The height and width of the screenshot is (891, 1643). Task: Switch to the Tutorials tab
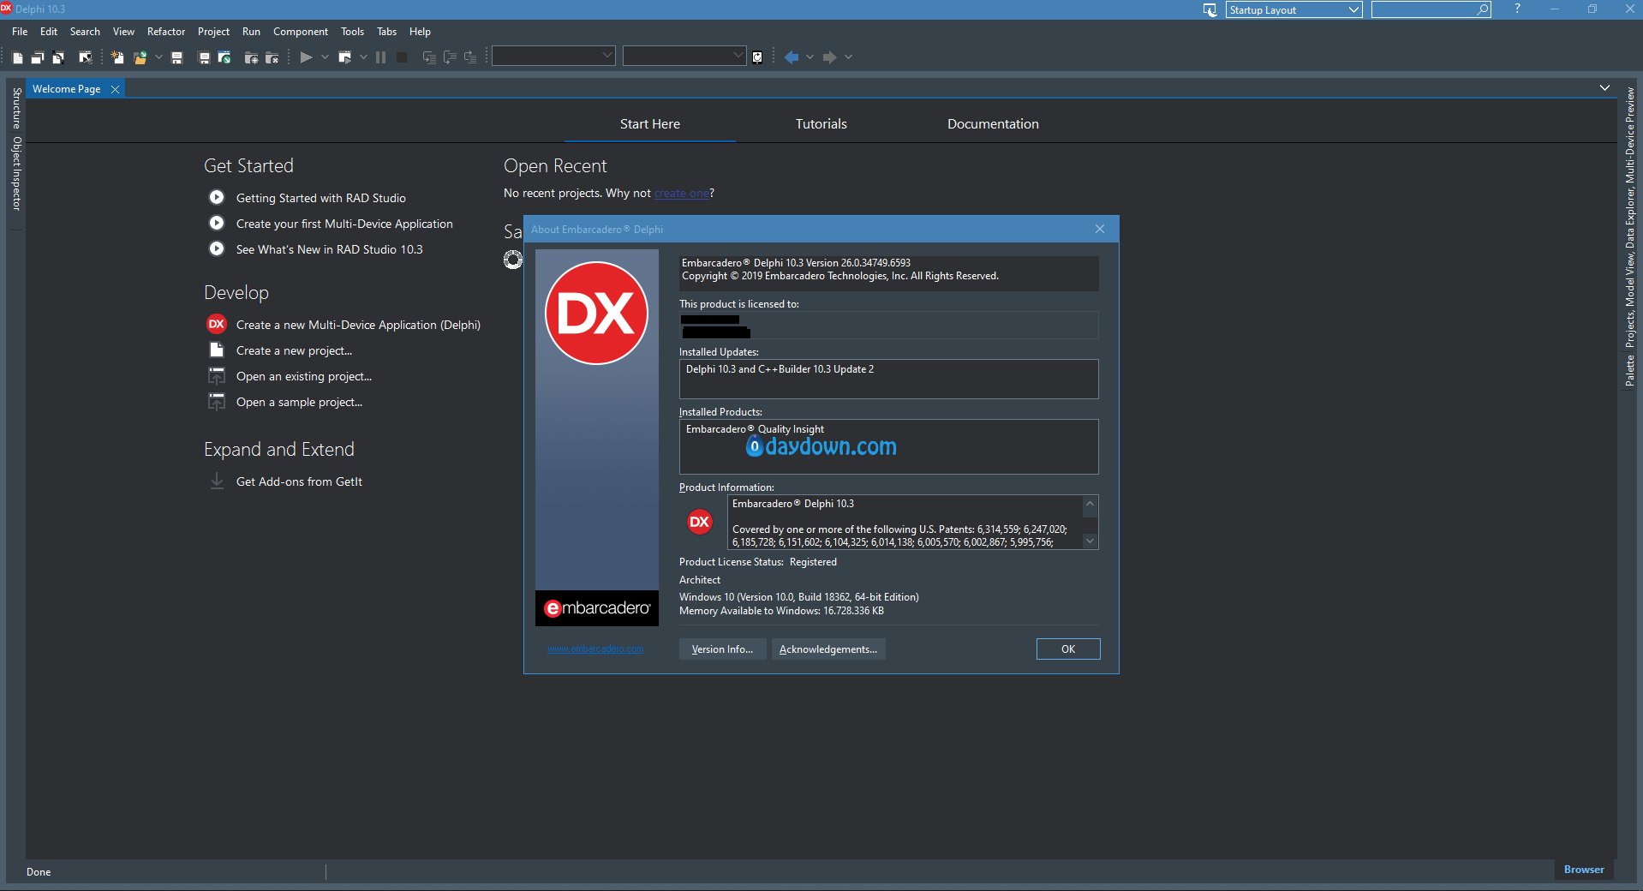coord(821,124)
